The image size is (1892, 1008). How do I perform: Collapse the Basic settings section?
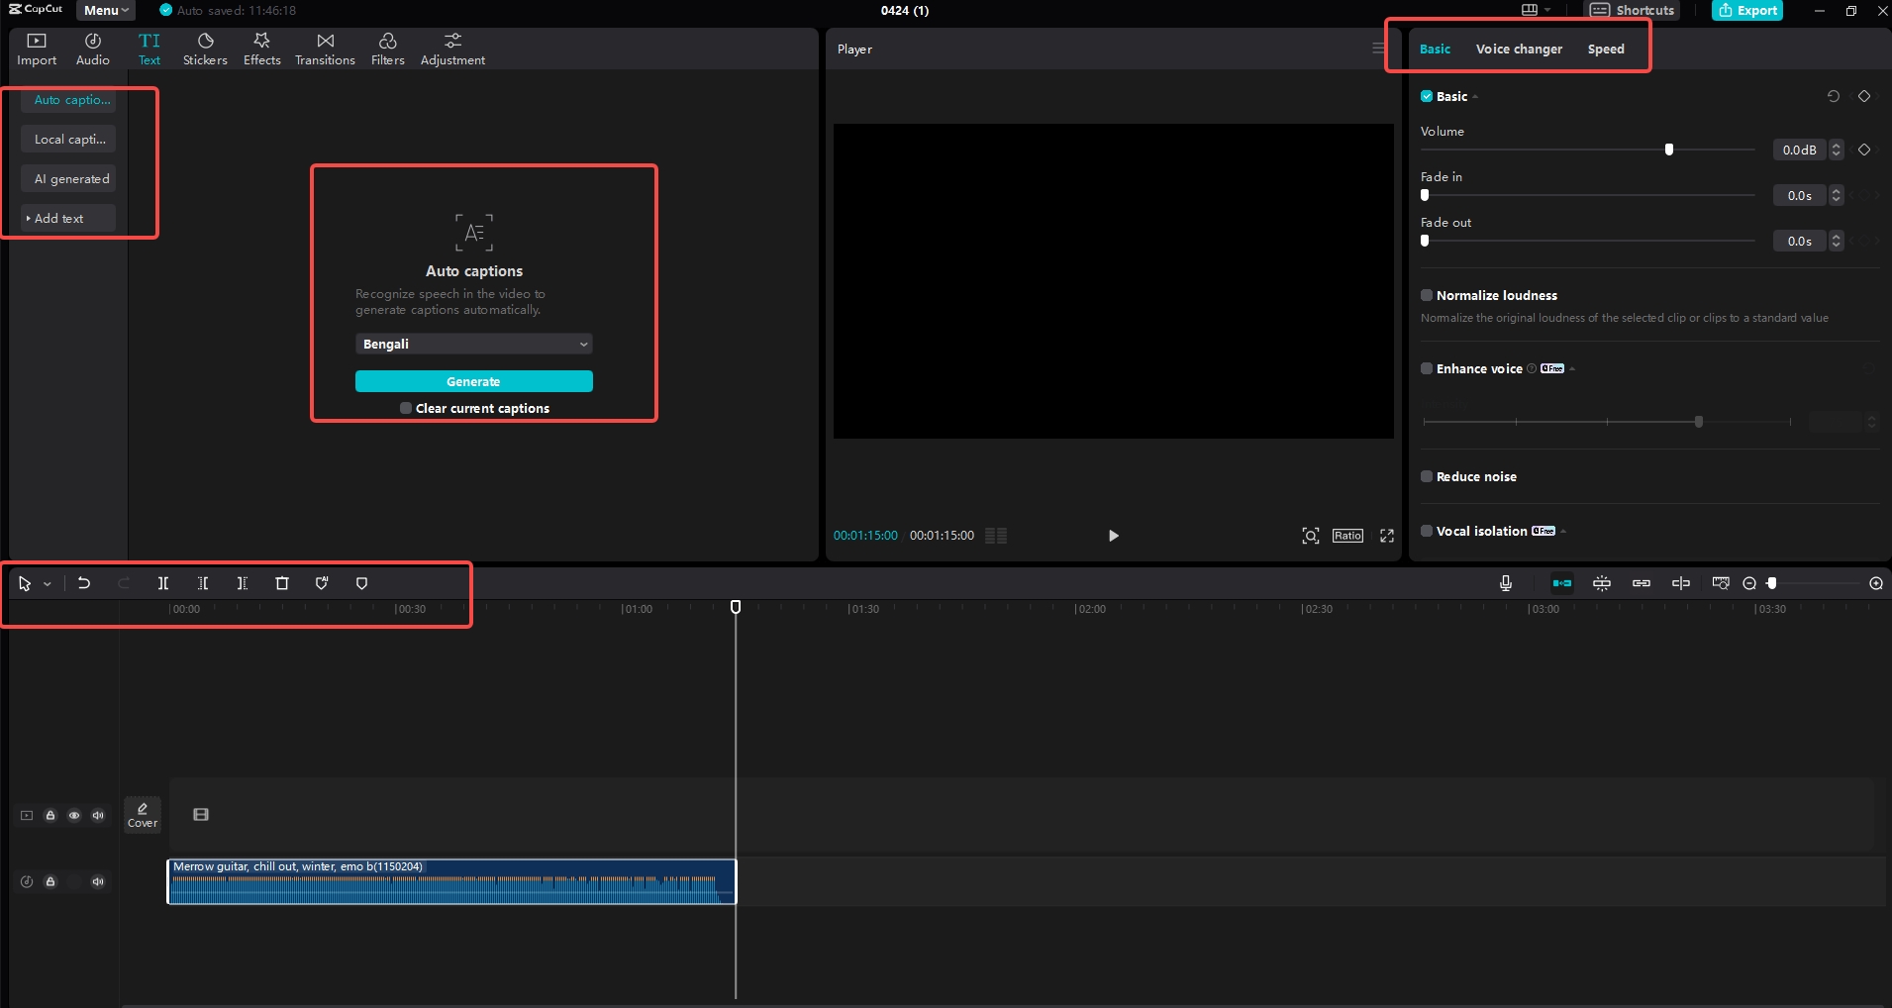point(1473,96)
